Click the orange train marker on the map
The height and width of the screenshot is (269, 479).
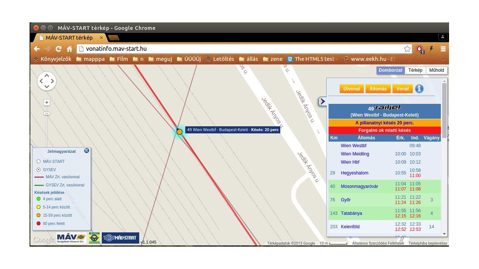click(180, 132)
